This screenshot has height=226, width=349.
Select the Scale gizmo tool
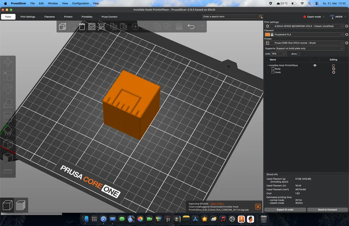pos(8,76)
